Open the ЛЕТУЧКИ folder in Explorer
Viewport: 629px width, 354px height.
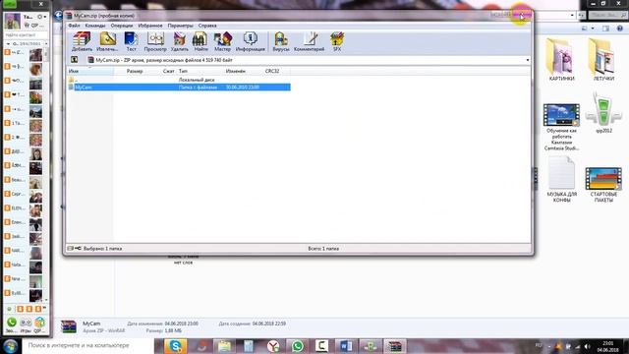(x=603, y=60)
